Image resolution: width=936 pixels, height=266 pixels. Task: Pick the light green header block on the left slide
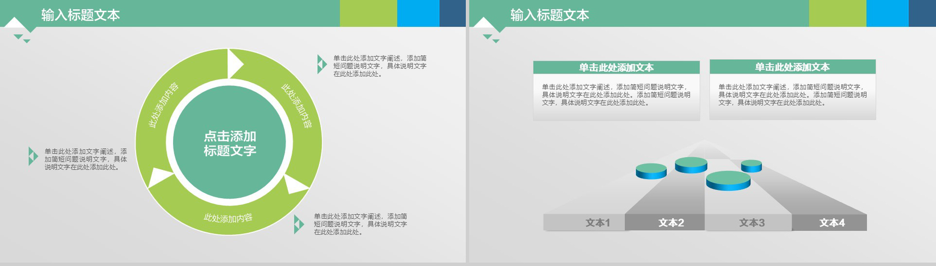(x=368, y=13)
